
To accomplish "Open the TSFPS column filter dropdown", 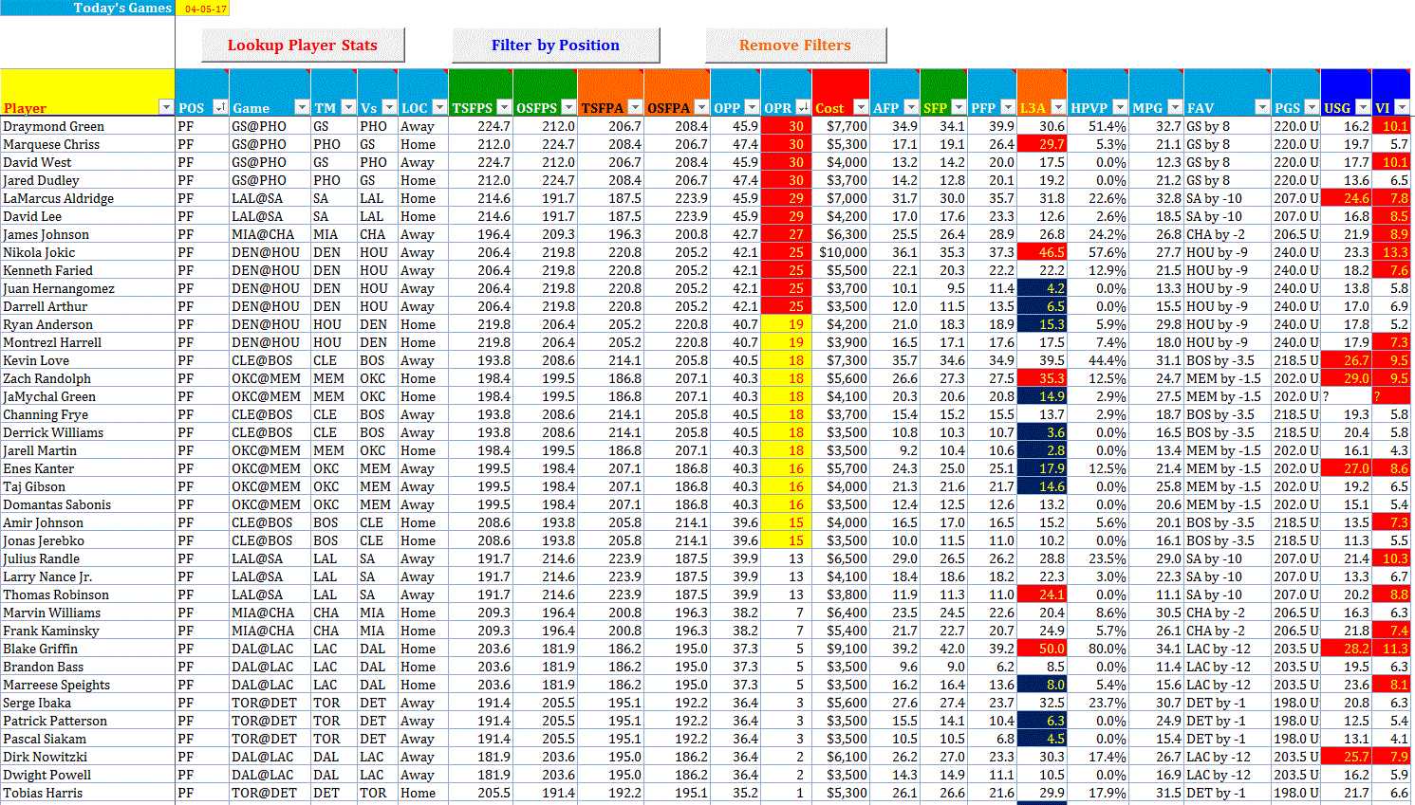I will tap(504, 107).
